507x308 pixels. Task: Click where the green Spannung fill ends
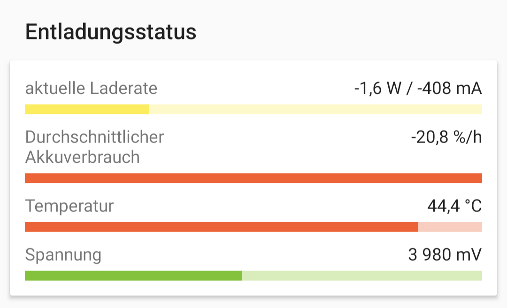pos(242,276)
